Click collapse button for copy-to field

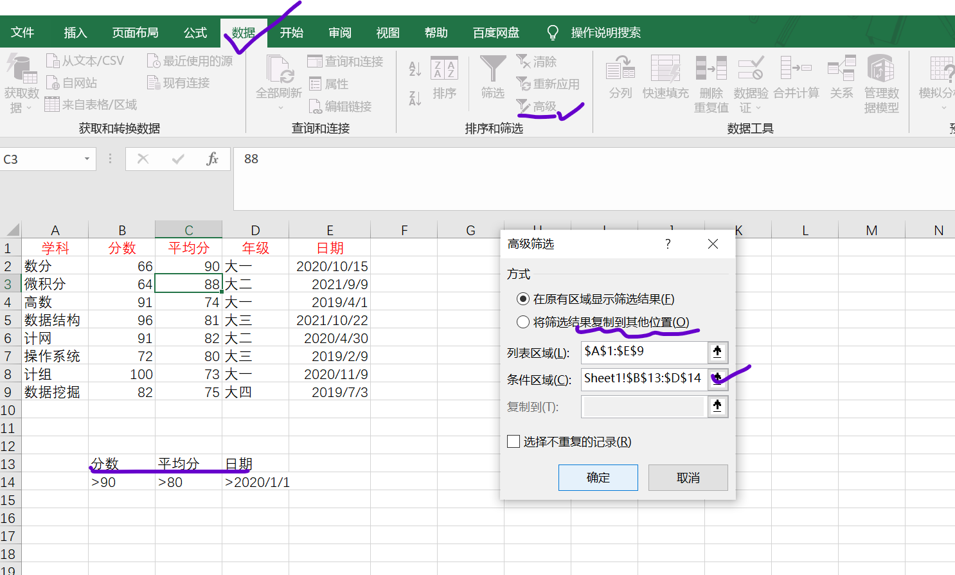coord(718,406)
